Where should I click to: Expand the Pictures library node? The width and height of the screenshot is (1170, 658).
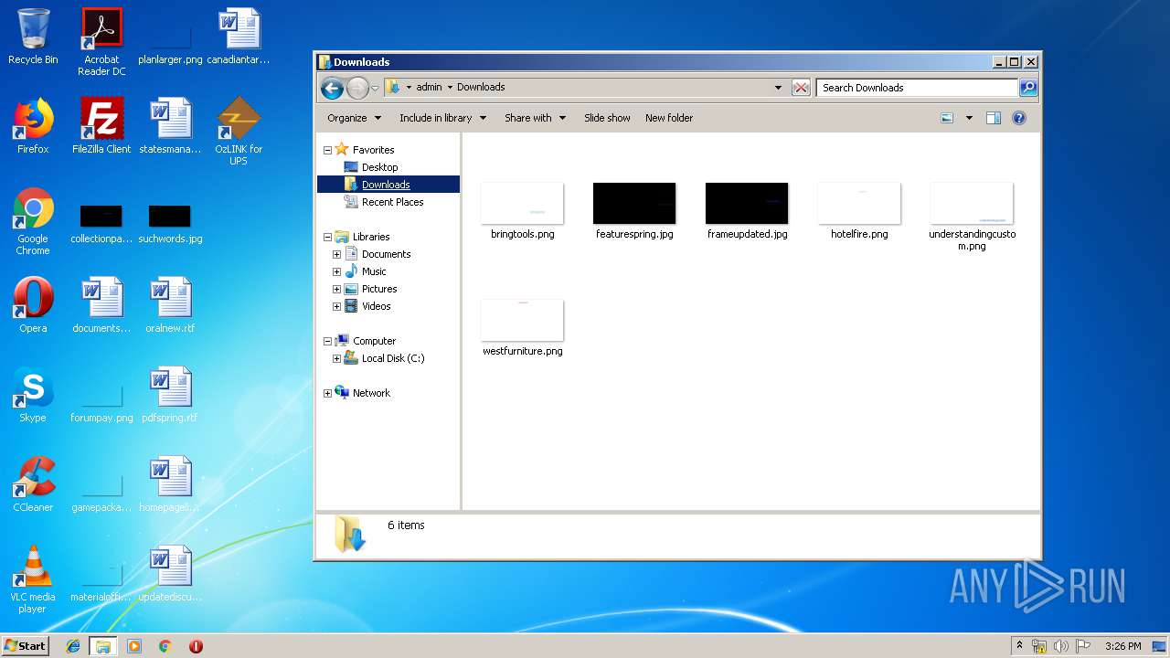(336, 289)
